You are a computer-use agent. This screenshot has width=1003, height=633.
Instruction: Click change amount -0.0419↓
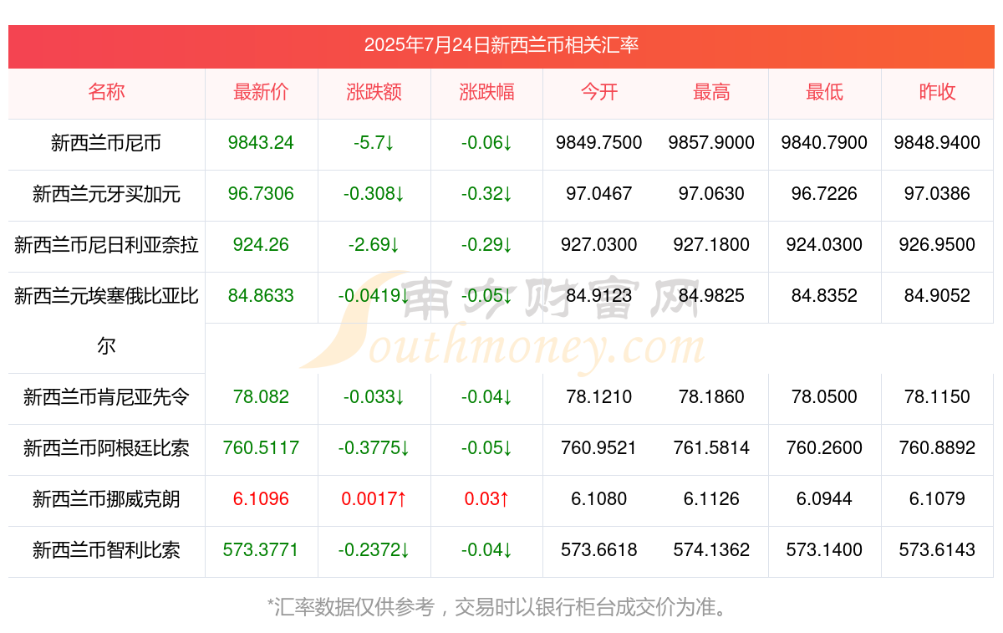[374, 296]
